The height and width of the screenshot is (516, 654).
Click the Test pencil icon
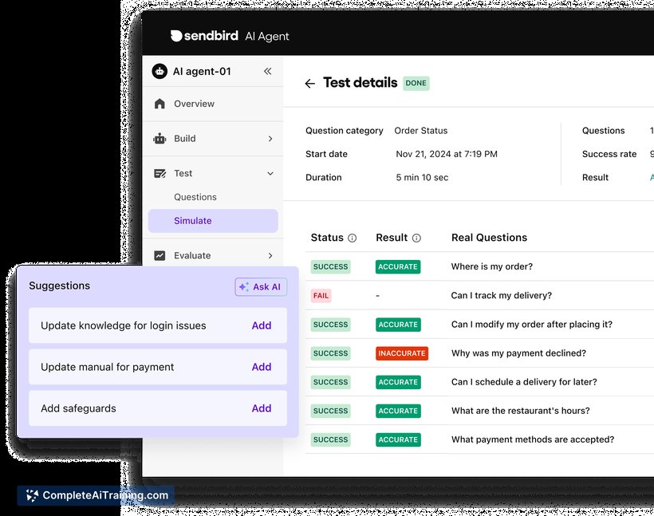click(x=160, y=173)
